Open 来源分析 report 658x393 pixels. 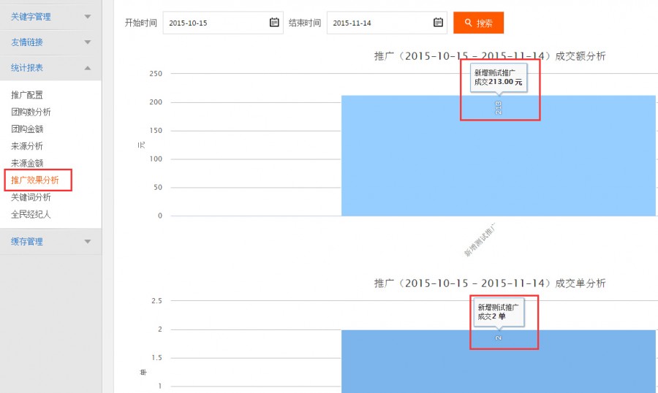27,146
